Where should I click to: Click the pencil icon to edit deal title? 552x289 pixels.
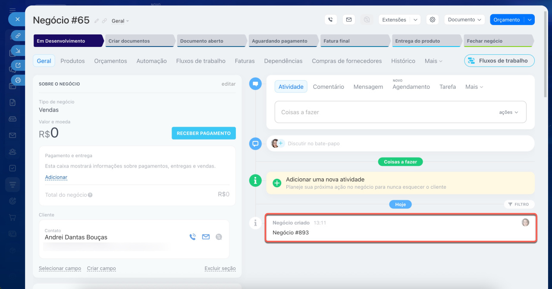coord(97,21)
